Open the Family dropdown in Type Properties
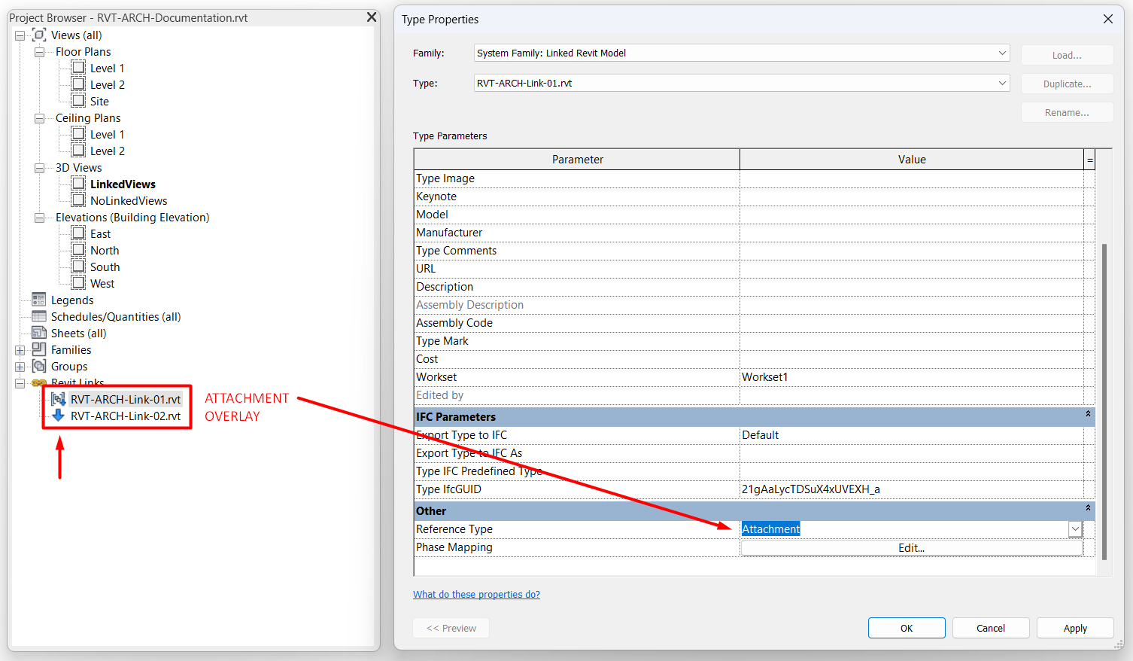 (x=1002, y=53)
